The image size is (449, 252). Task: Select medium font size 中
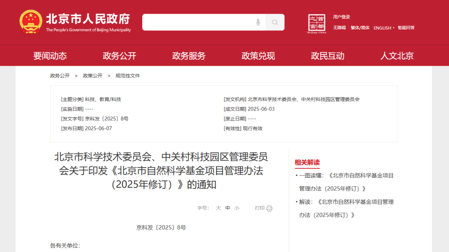tap(227, 208)
